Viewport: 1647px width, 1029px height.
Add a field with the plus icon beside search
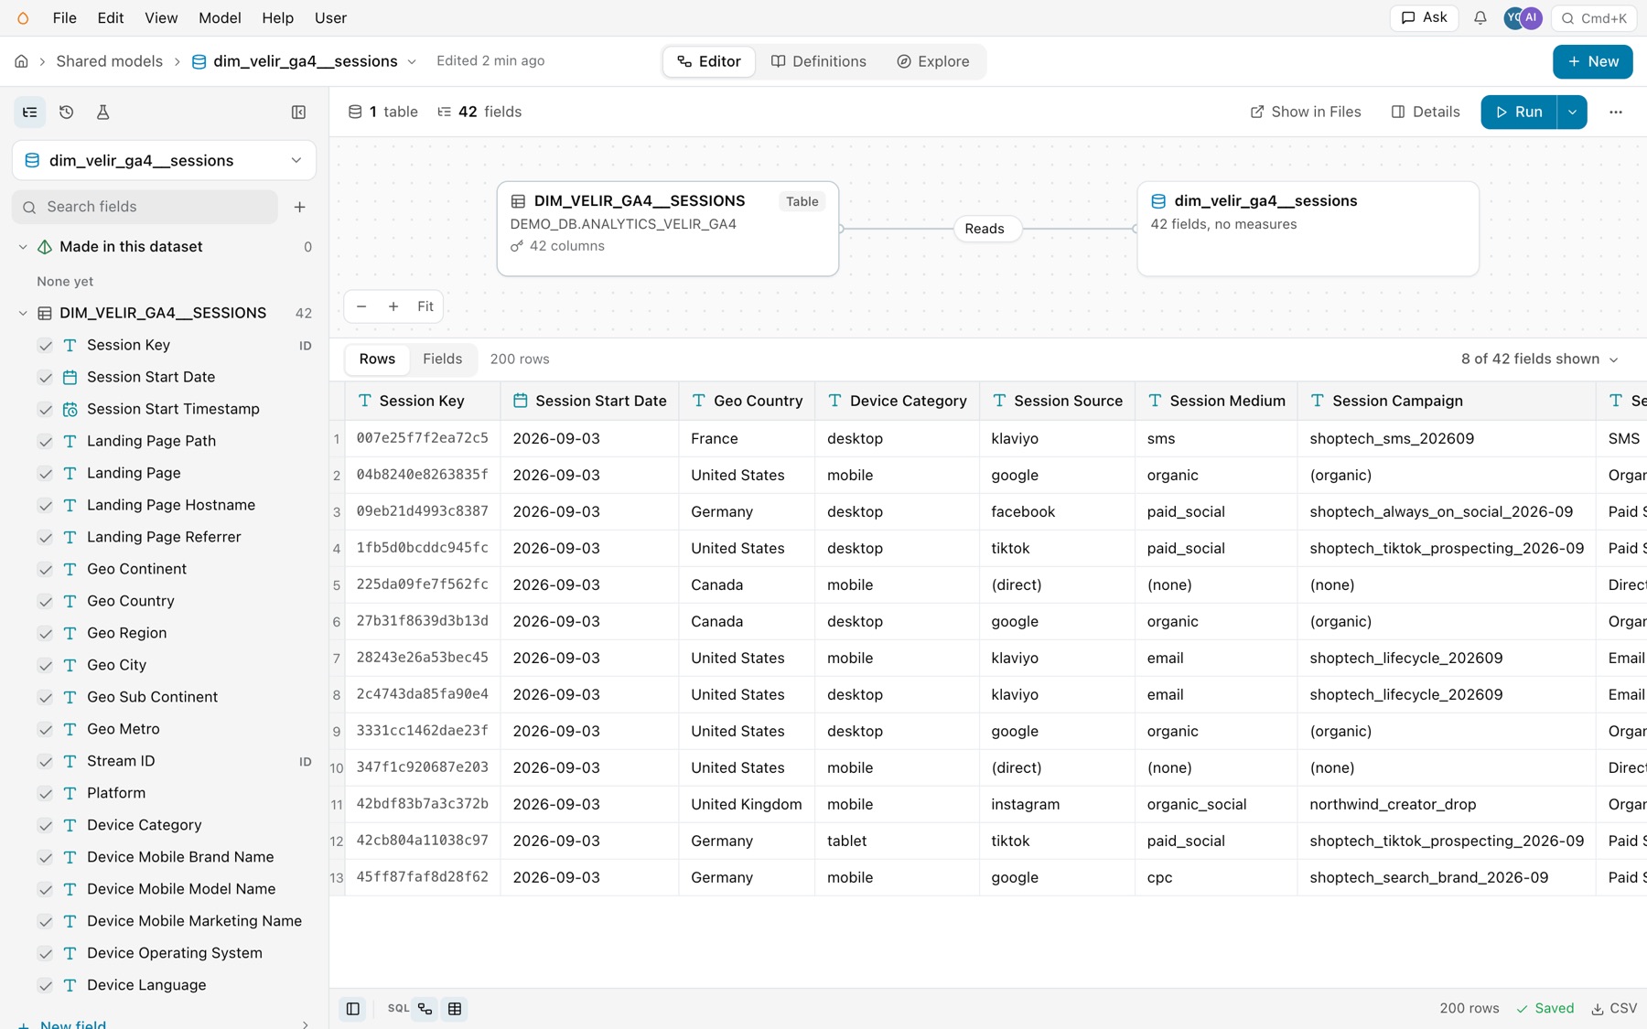(x=299, y=207)
